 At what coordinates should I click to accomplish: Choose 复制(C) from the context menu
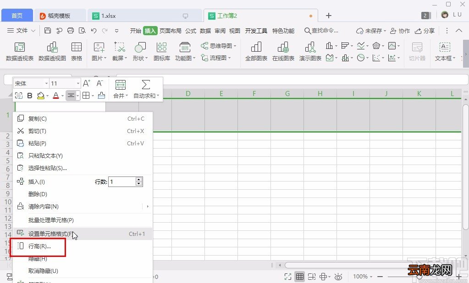coord(83,119)
